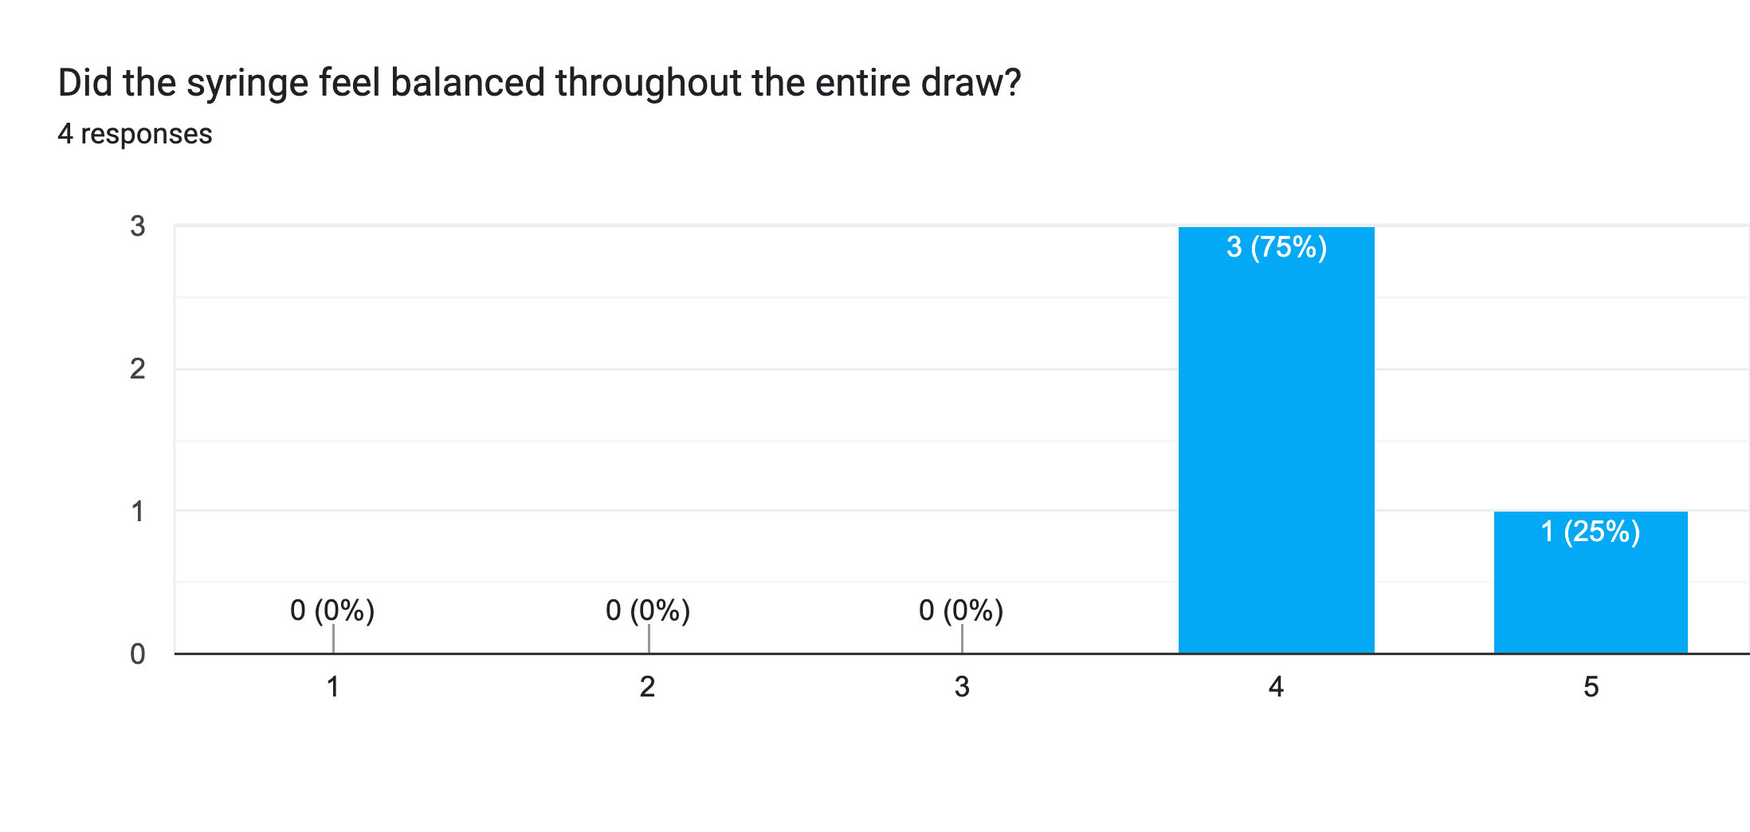The height and width of the screenshot is (832, 1750).
Task: Click the gray tick mark above rating 3
Action: [x=962, y=638]
